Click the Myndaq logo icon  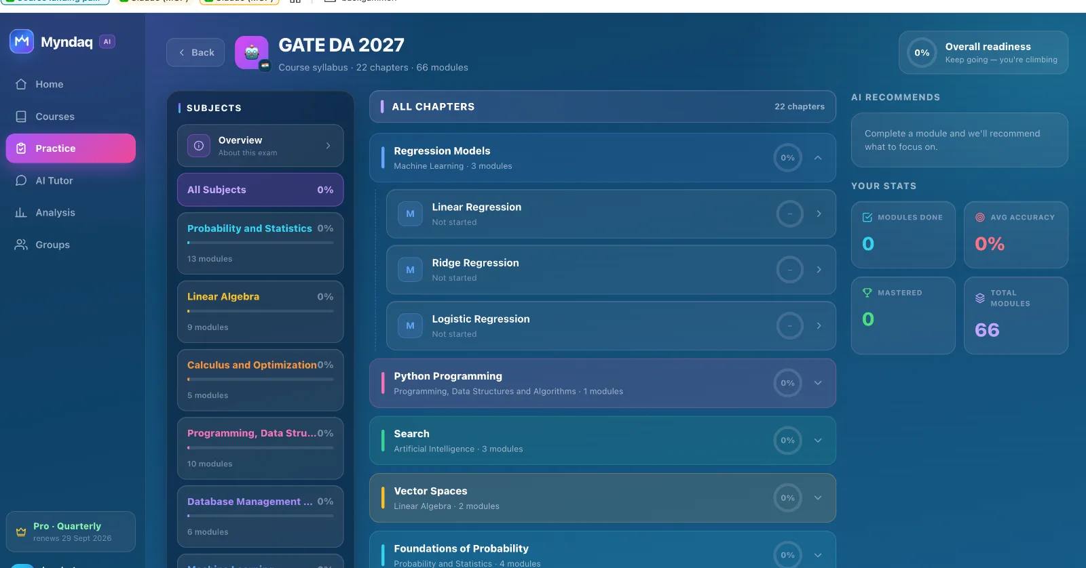[22, 41]
